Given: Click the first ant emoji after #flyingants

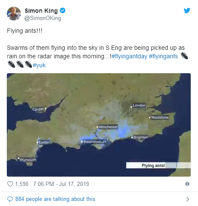Looking at the screenshot, I should point(184,56).
